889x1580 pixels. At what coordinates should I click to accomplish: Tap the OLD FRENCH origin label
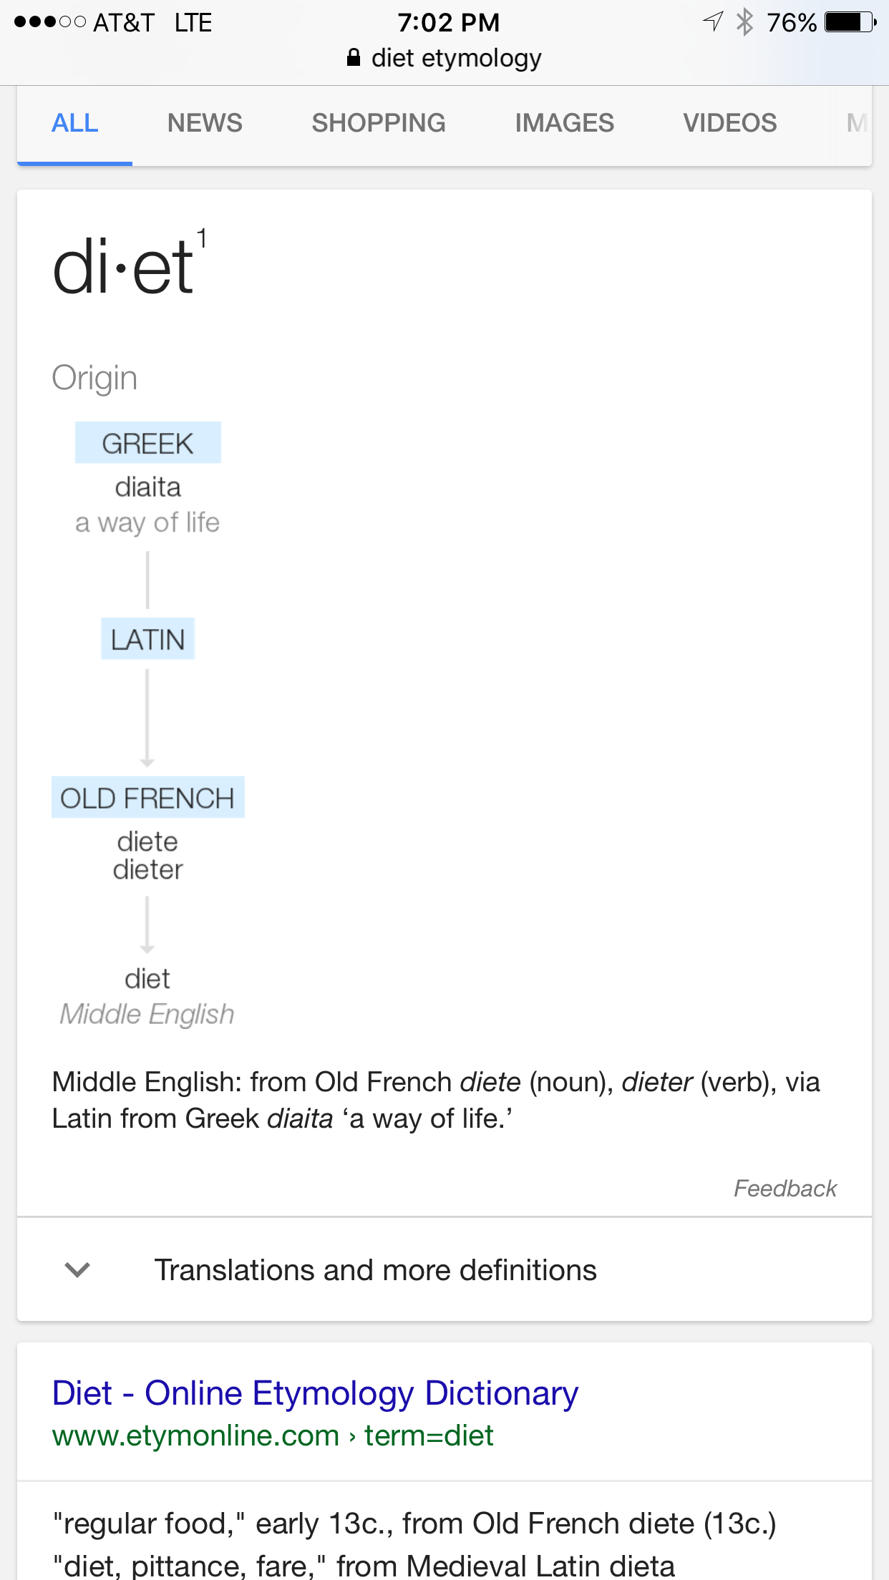tap(148, 797)
